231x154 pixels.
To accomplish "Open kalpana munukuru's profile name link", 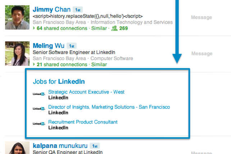I will [x=60, y=146].
